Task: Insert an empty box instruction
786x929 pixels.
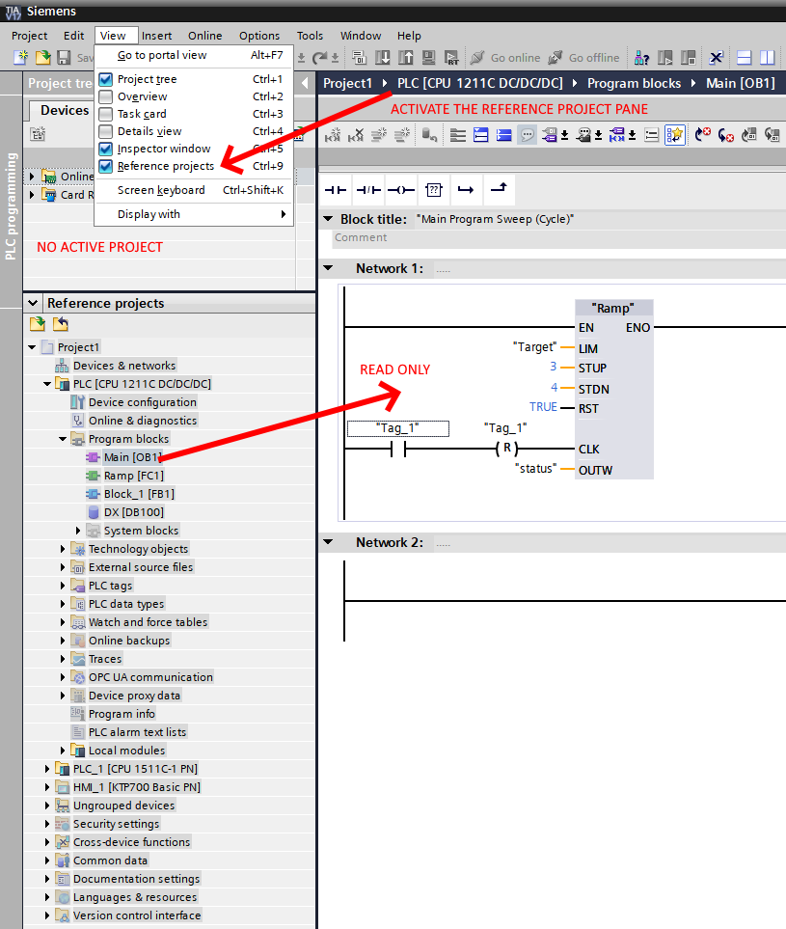Action: coord(434,189)
